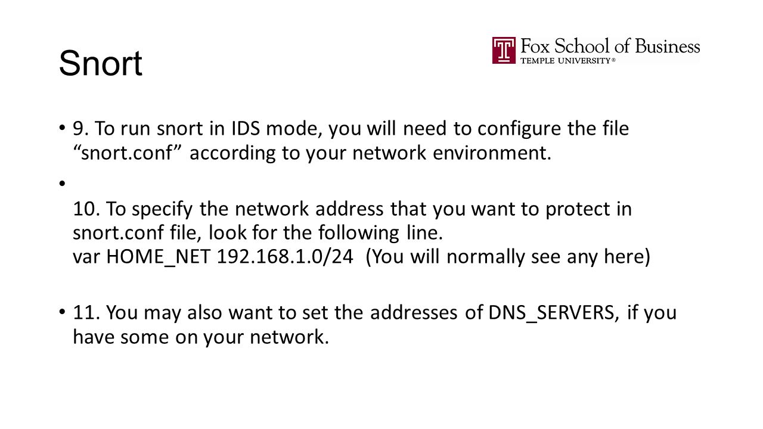Viewport: 763px width, 429px height.
Task: Click the phrase have some on your network
Action: [201, 337]
